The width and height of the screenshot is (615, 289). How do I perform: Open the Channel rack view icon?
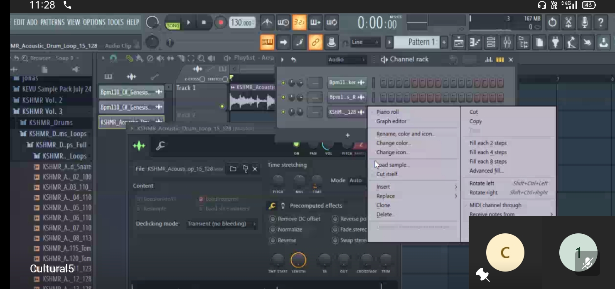point(491,42)
